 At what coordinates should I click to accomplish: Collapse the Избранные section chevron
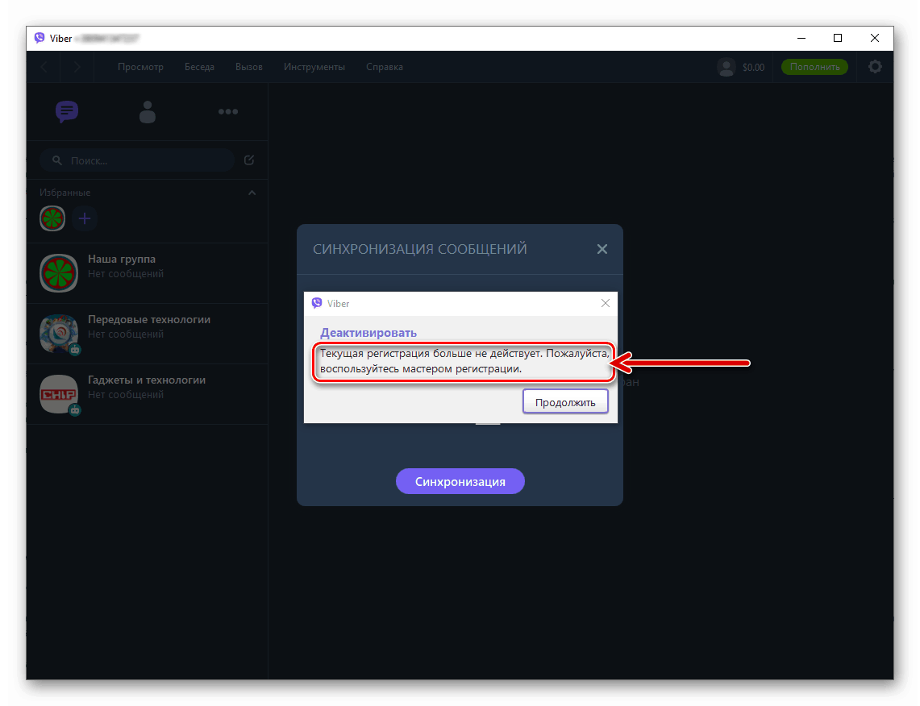[x=252, y=193]
